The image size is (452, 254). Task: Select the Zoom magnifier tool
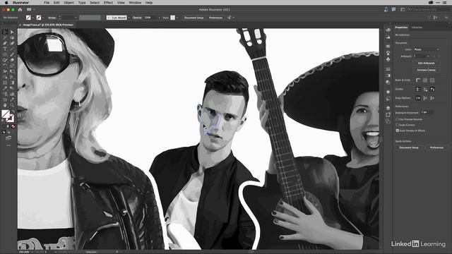point(12,105)
